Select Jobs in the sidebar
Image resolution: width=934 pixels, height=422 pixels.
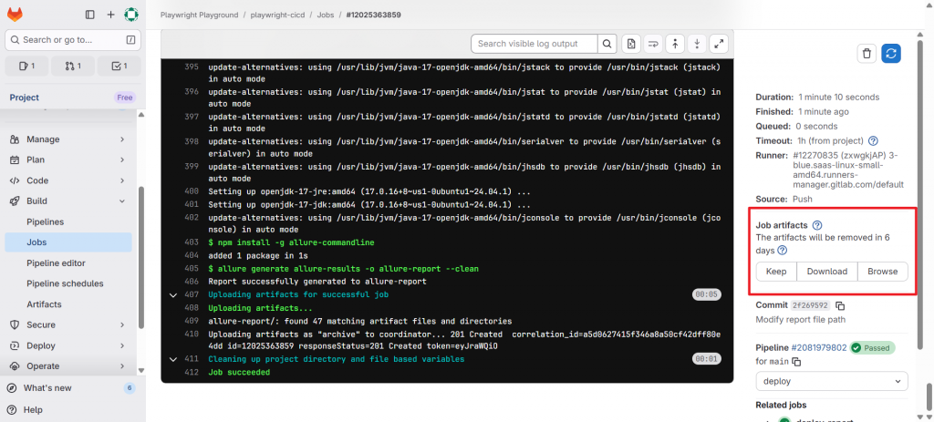[x=67, y=242]
